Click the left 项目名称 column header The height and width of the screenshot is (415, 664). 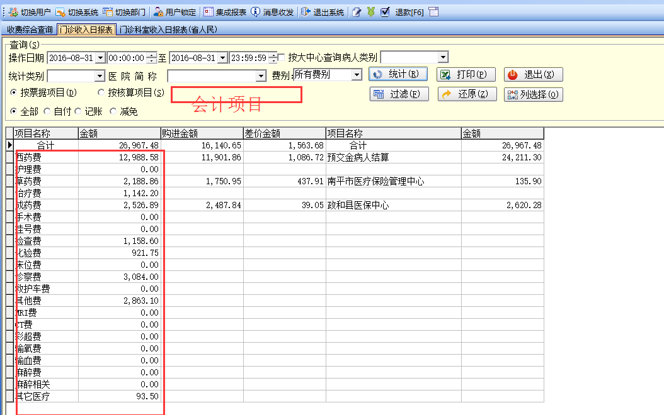coord(46,133)
